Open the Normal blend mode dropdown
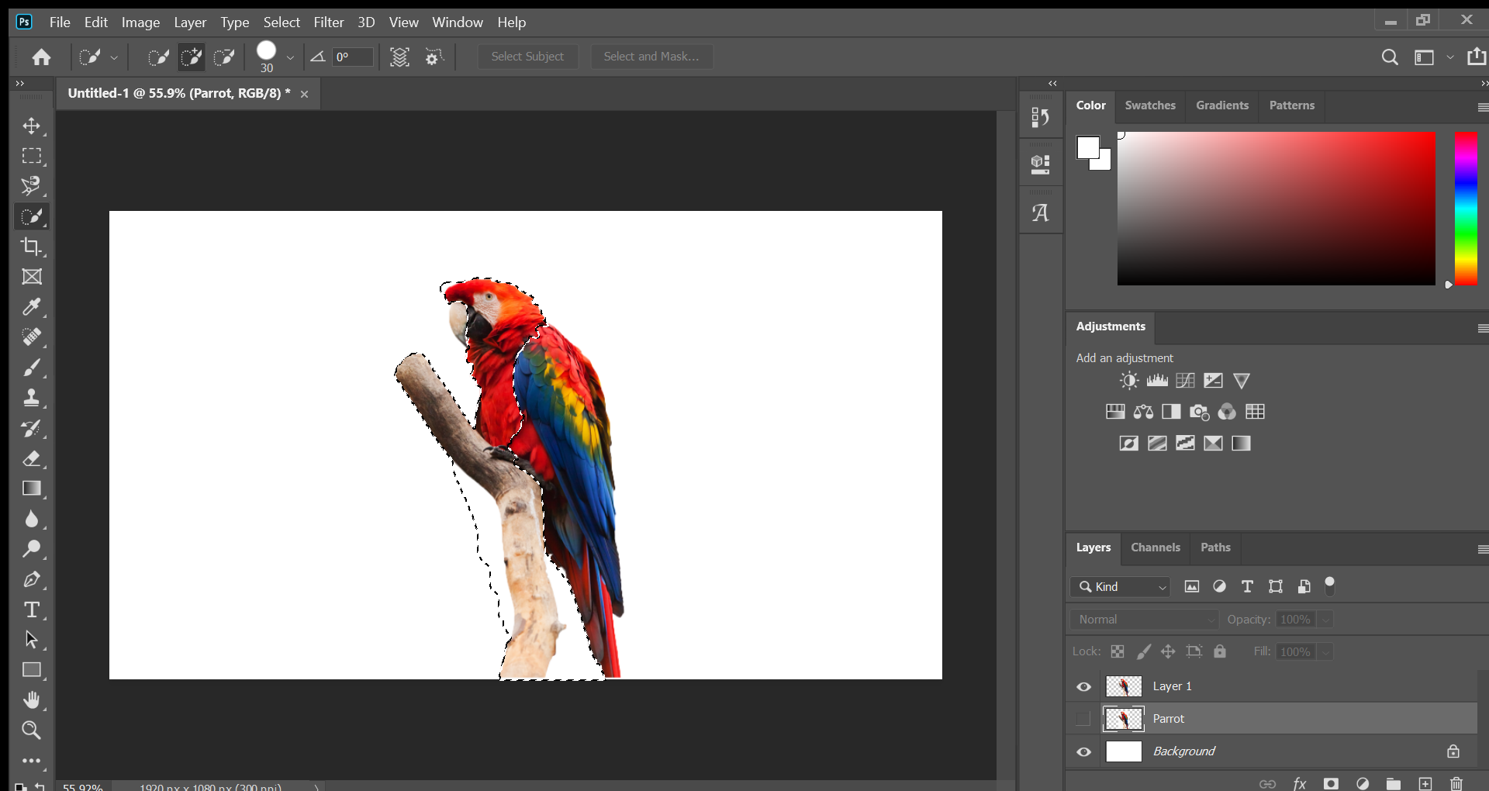1489x791 pixels. coord(1145,620)
